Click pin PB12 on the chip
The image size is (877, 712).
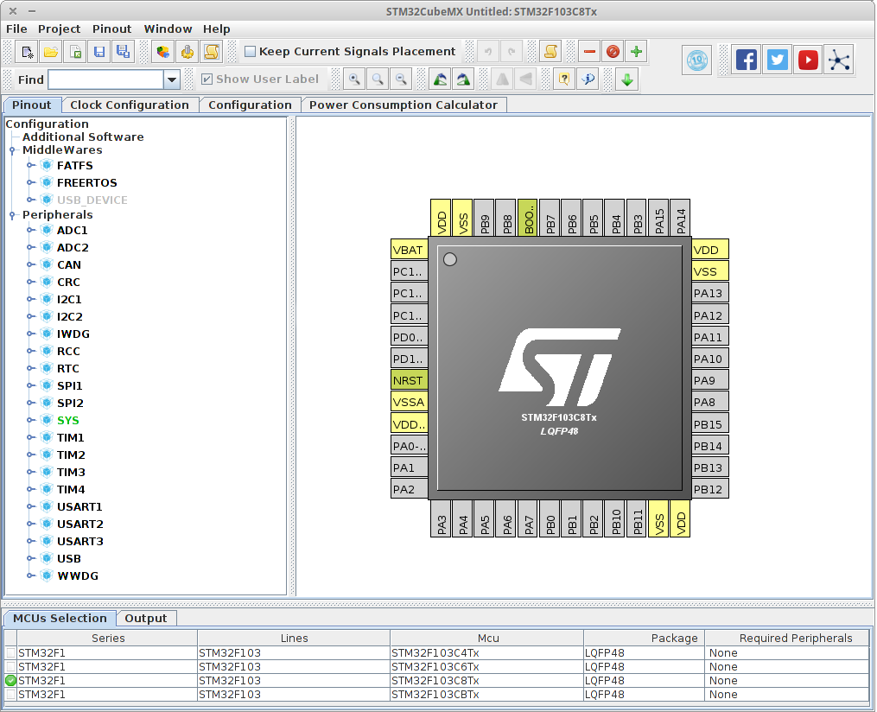(x=709, y=489)
